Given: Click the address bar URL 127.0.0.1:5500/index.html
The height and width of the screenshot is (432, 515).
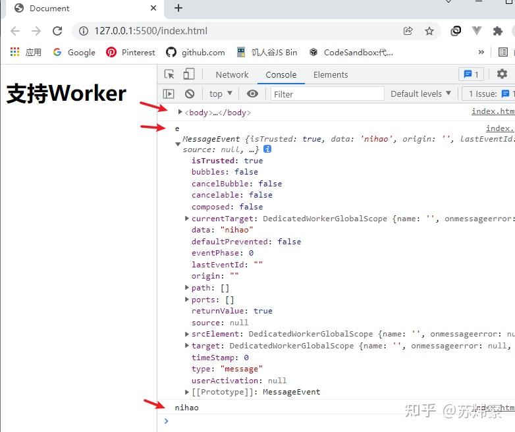Looking at the screenshot, I should (x=151, y=31).
